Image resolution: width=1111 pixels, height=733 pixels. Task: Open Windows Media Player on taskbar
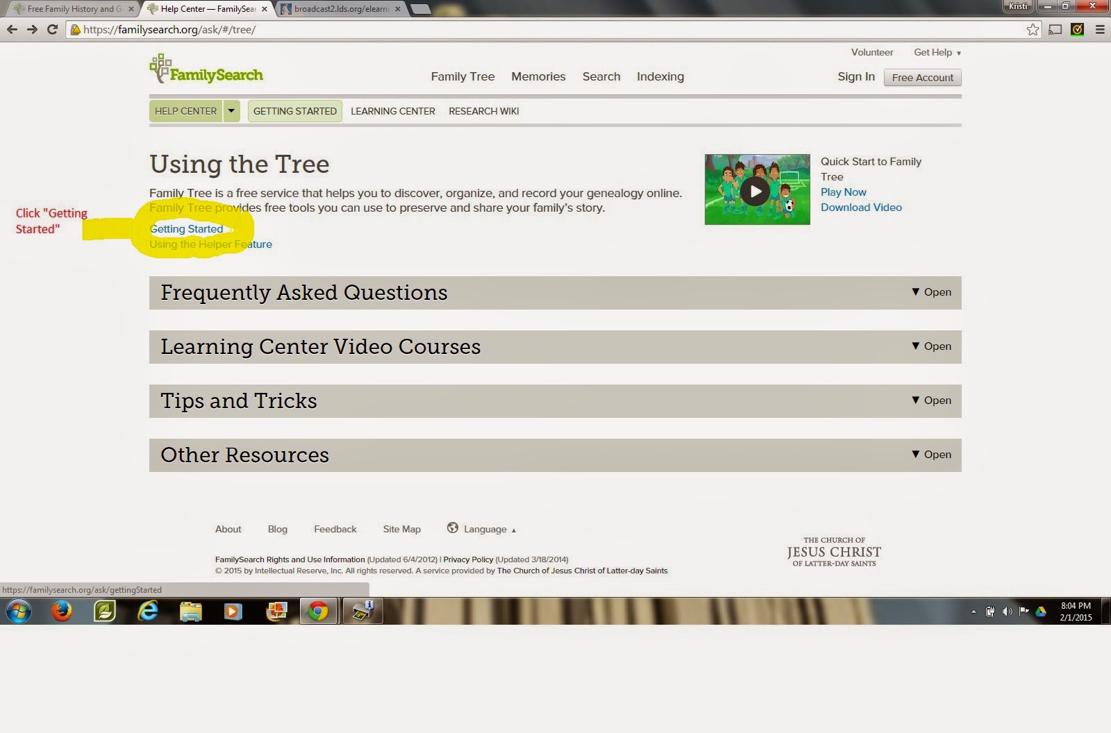[233, 612]
